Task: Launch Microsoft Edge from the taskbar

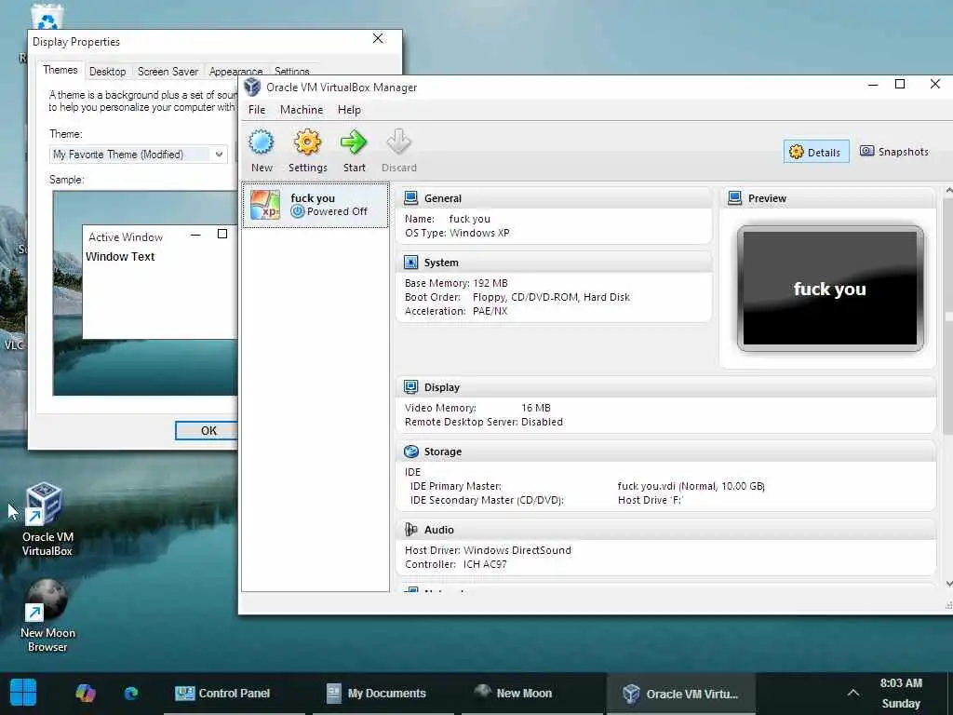Action: coord(131,693)
